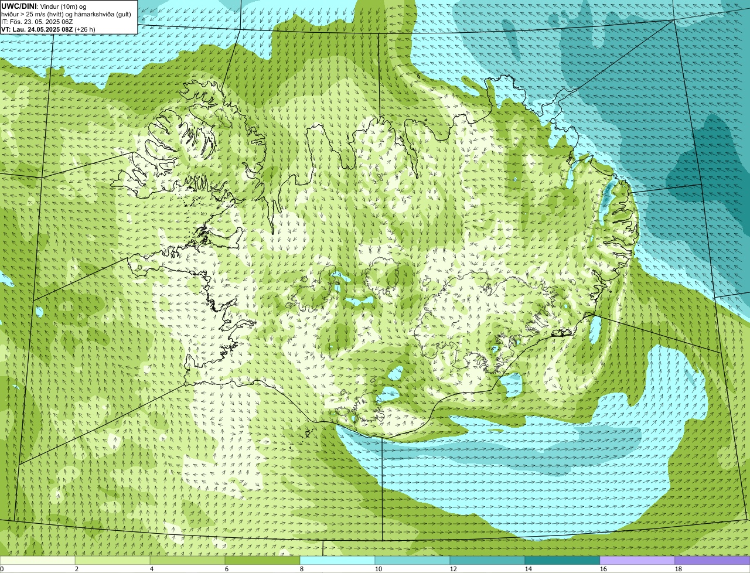This screenshot has height=573, width=750.
Task: Select the teal swatch between 12 and 14
Action: (x=487, y=560)
